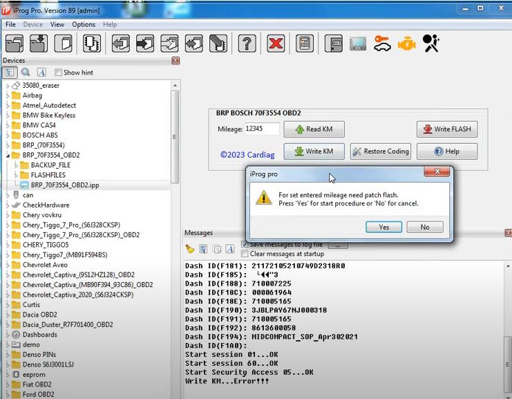Click the orange key and car icon
This screenshot has width=512, height=399.
[382, 43]
